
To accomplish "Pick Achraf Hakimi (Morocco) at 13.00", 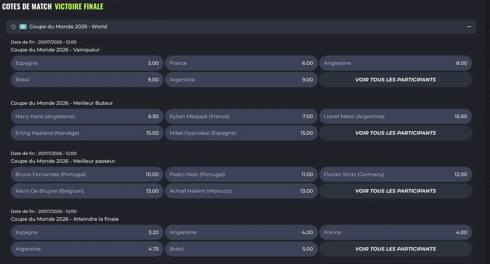I will click(241, 191).
